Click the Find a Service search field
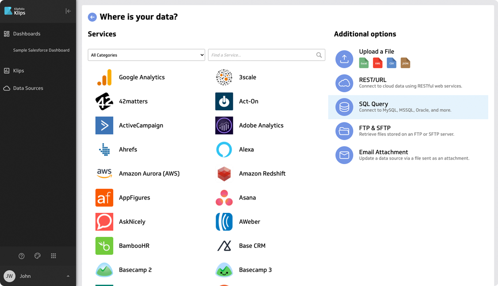The image size is (498, 286). pyautogui.click(x=262, y=55)
